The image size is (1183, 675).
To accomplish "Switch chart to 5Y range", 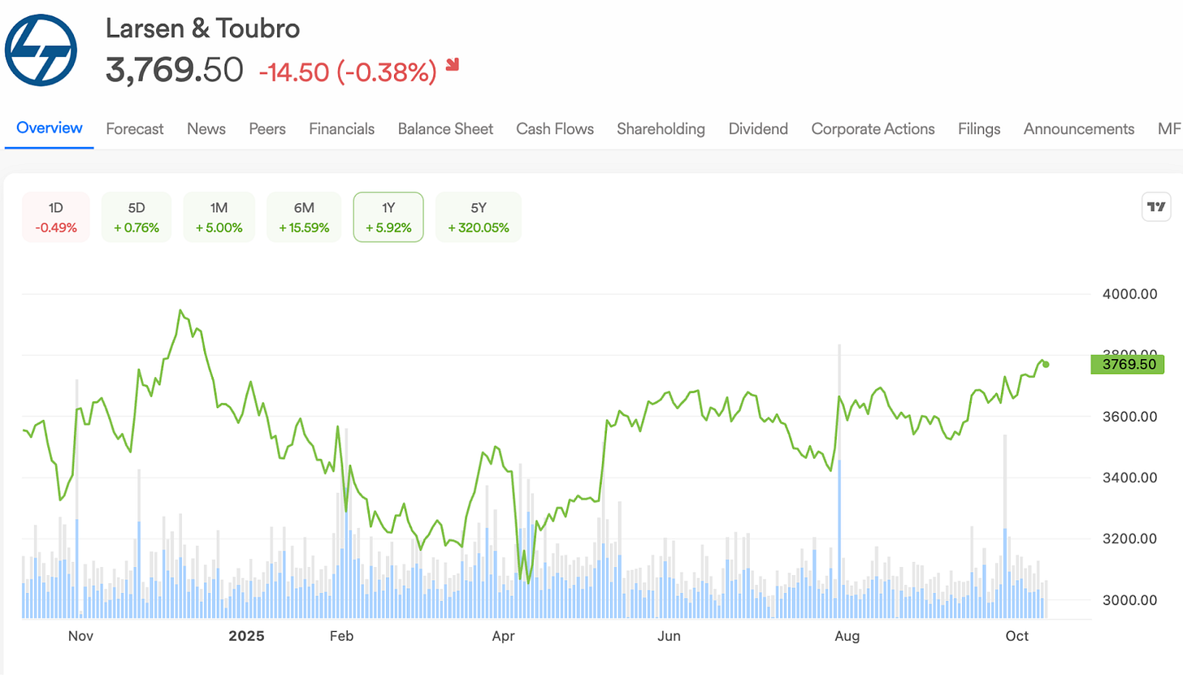I will pos(479,217).
